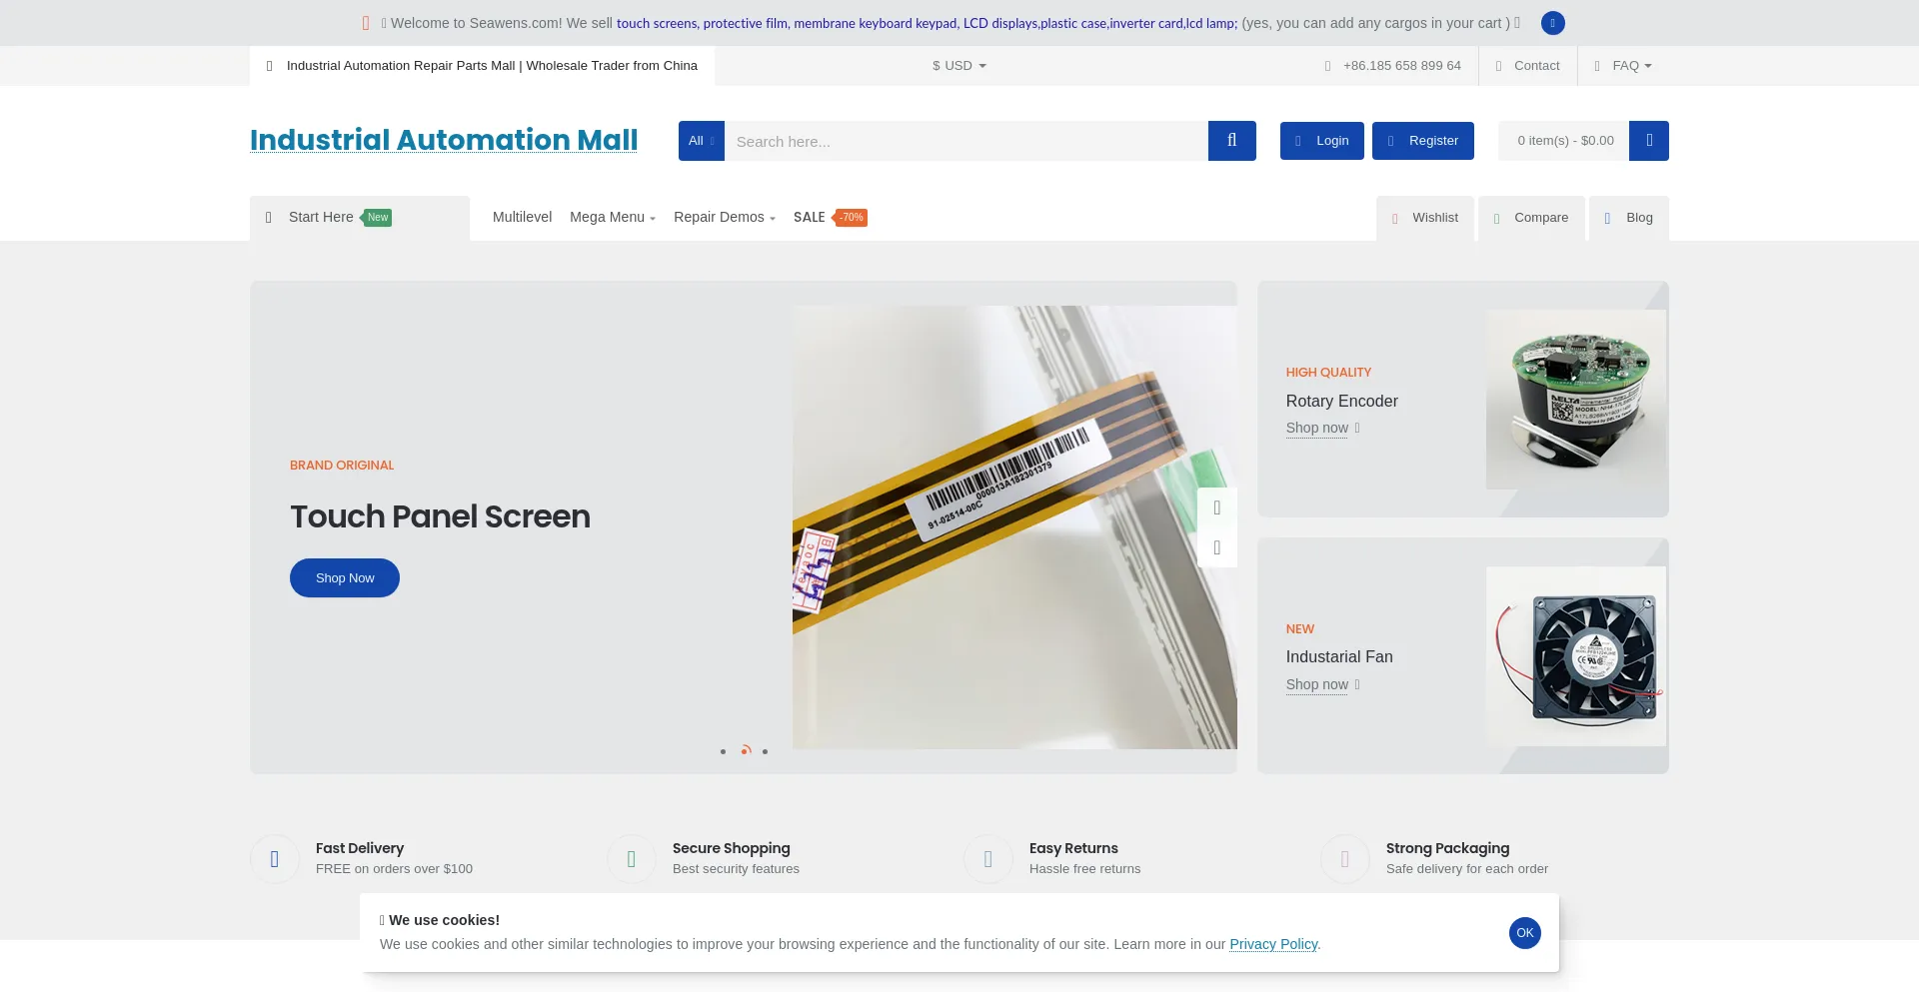Select first carousel slide dot
This screenshot has height=992, width=1919.
click(x=723, y=751)
